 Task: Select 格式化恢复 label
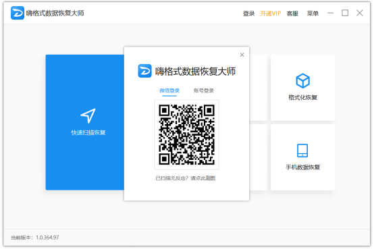coord(302,97)
